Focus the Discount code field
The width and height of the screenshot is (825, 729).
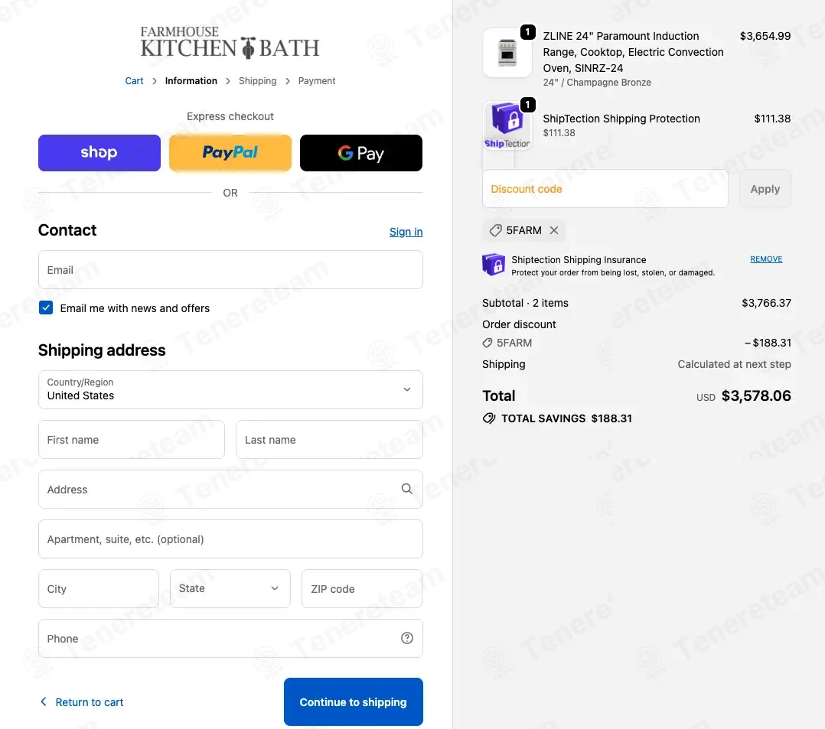coord(605,189)
